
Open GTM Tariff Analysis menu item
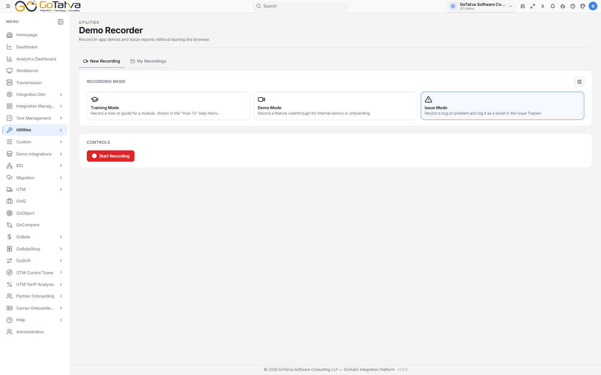pos(35,285)
